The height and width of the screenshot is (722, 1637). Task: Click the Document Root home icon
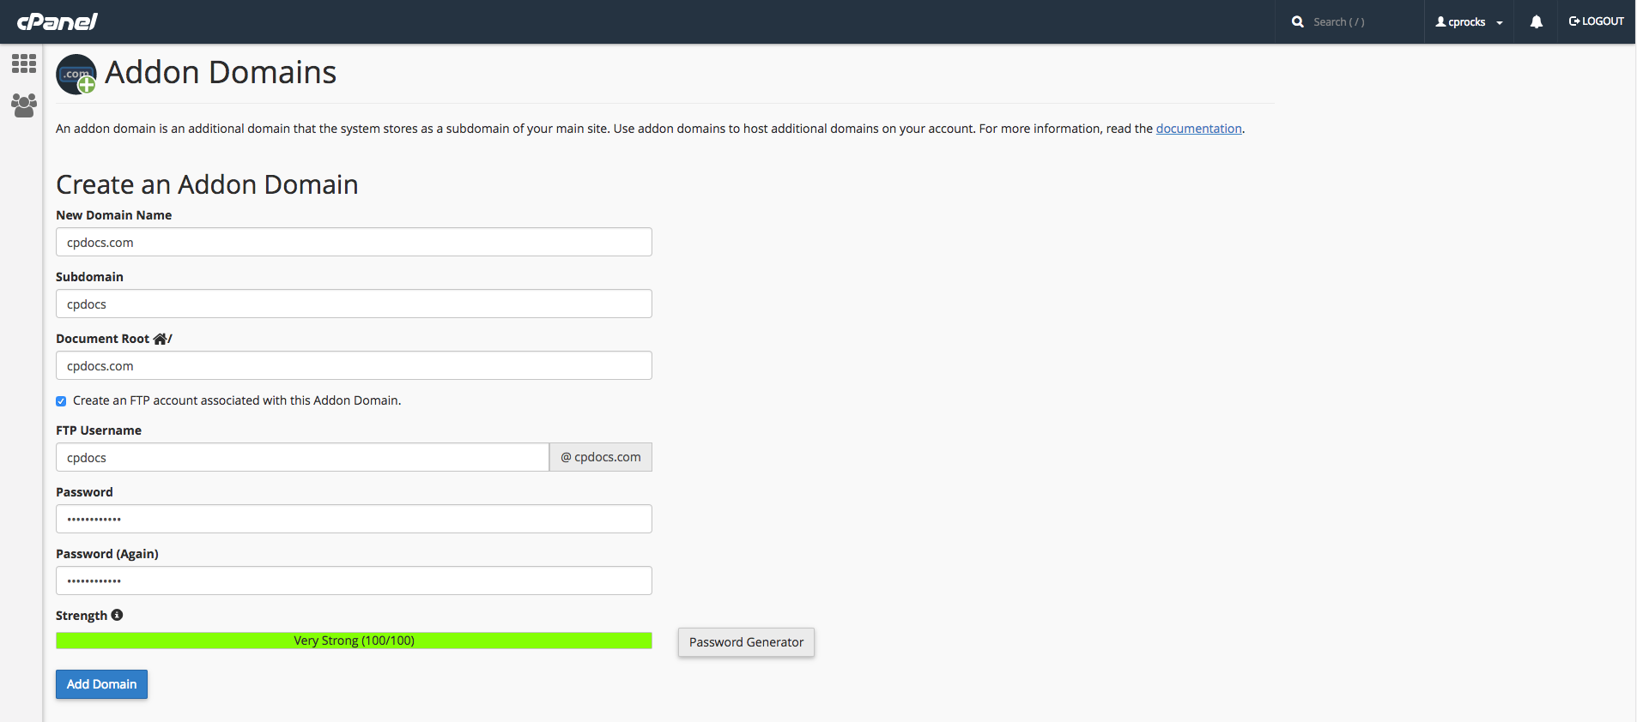[160, 339]
